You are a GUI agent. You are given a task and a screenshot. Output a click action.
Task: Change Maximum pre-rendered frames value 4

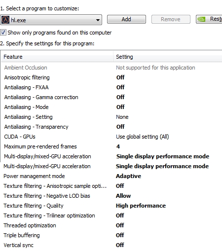[118, 146]
